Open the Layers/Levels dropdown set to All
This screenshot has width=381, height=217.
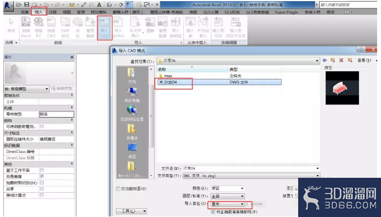pyautogui.click(x=227, y=196)
